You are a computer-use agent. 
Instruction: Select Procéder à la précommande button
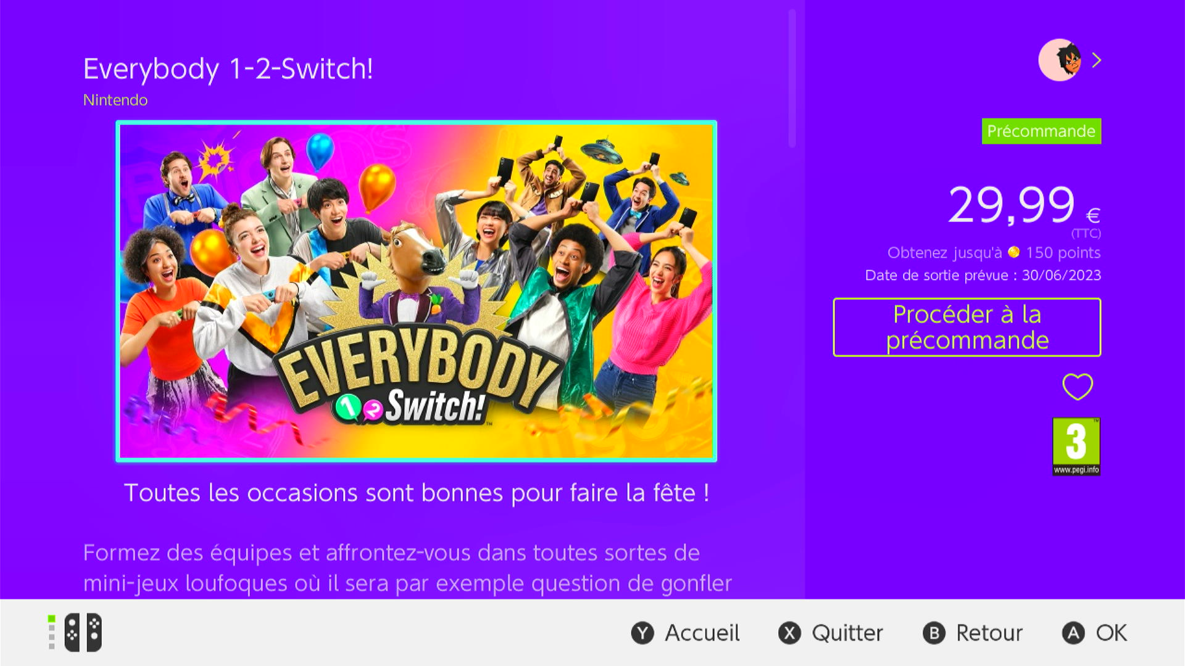point(967,327)
